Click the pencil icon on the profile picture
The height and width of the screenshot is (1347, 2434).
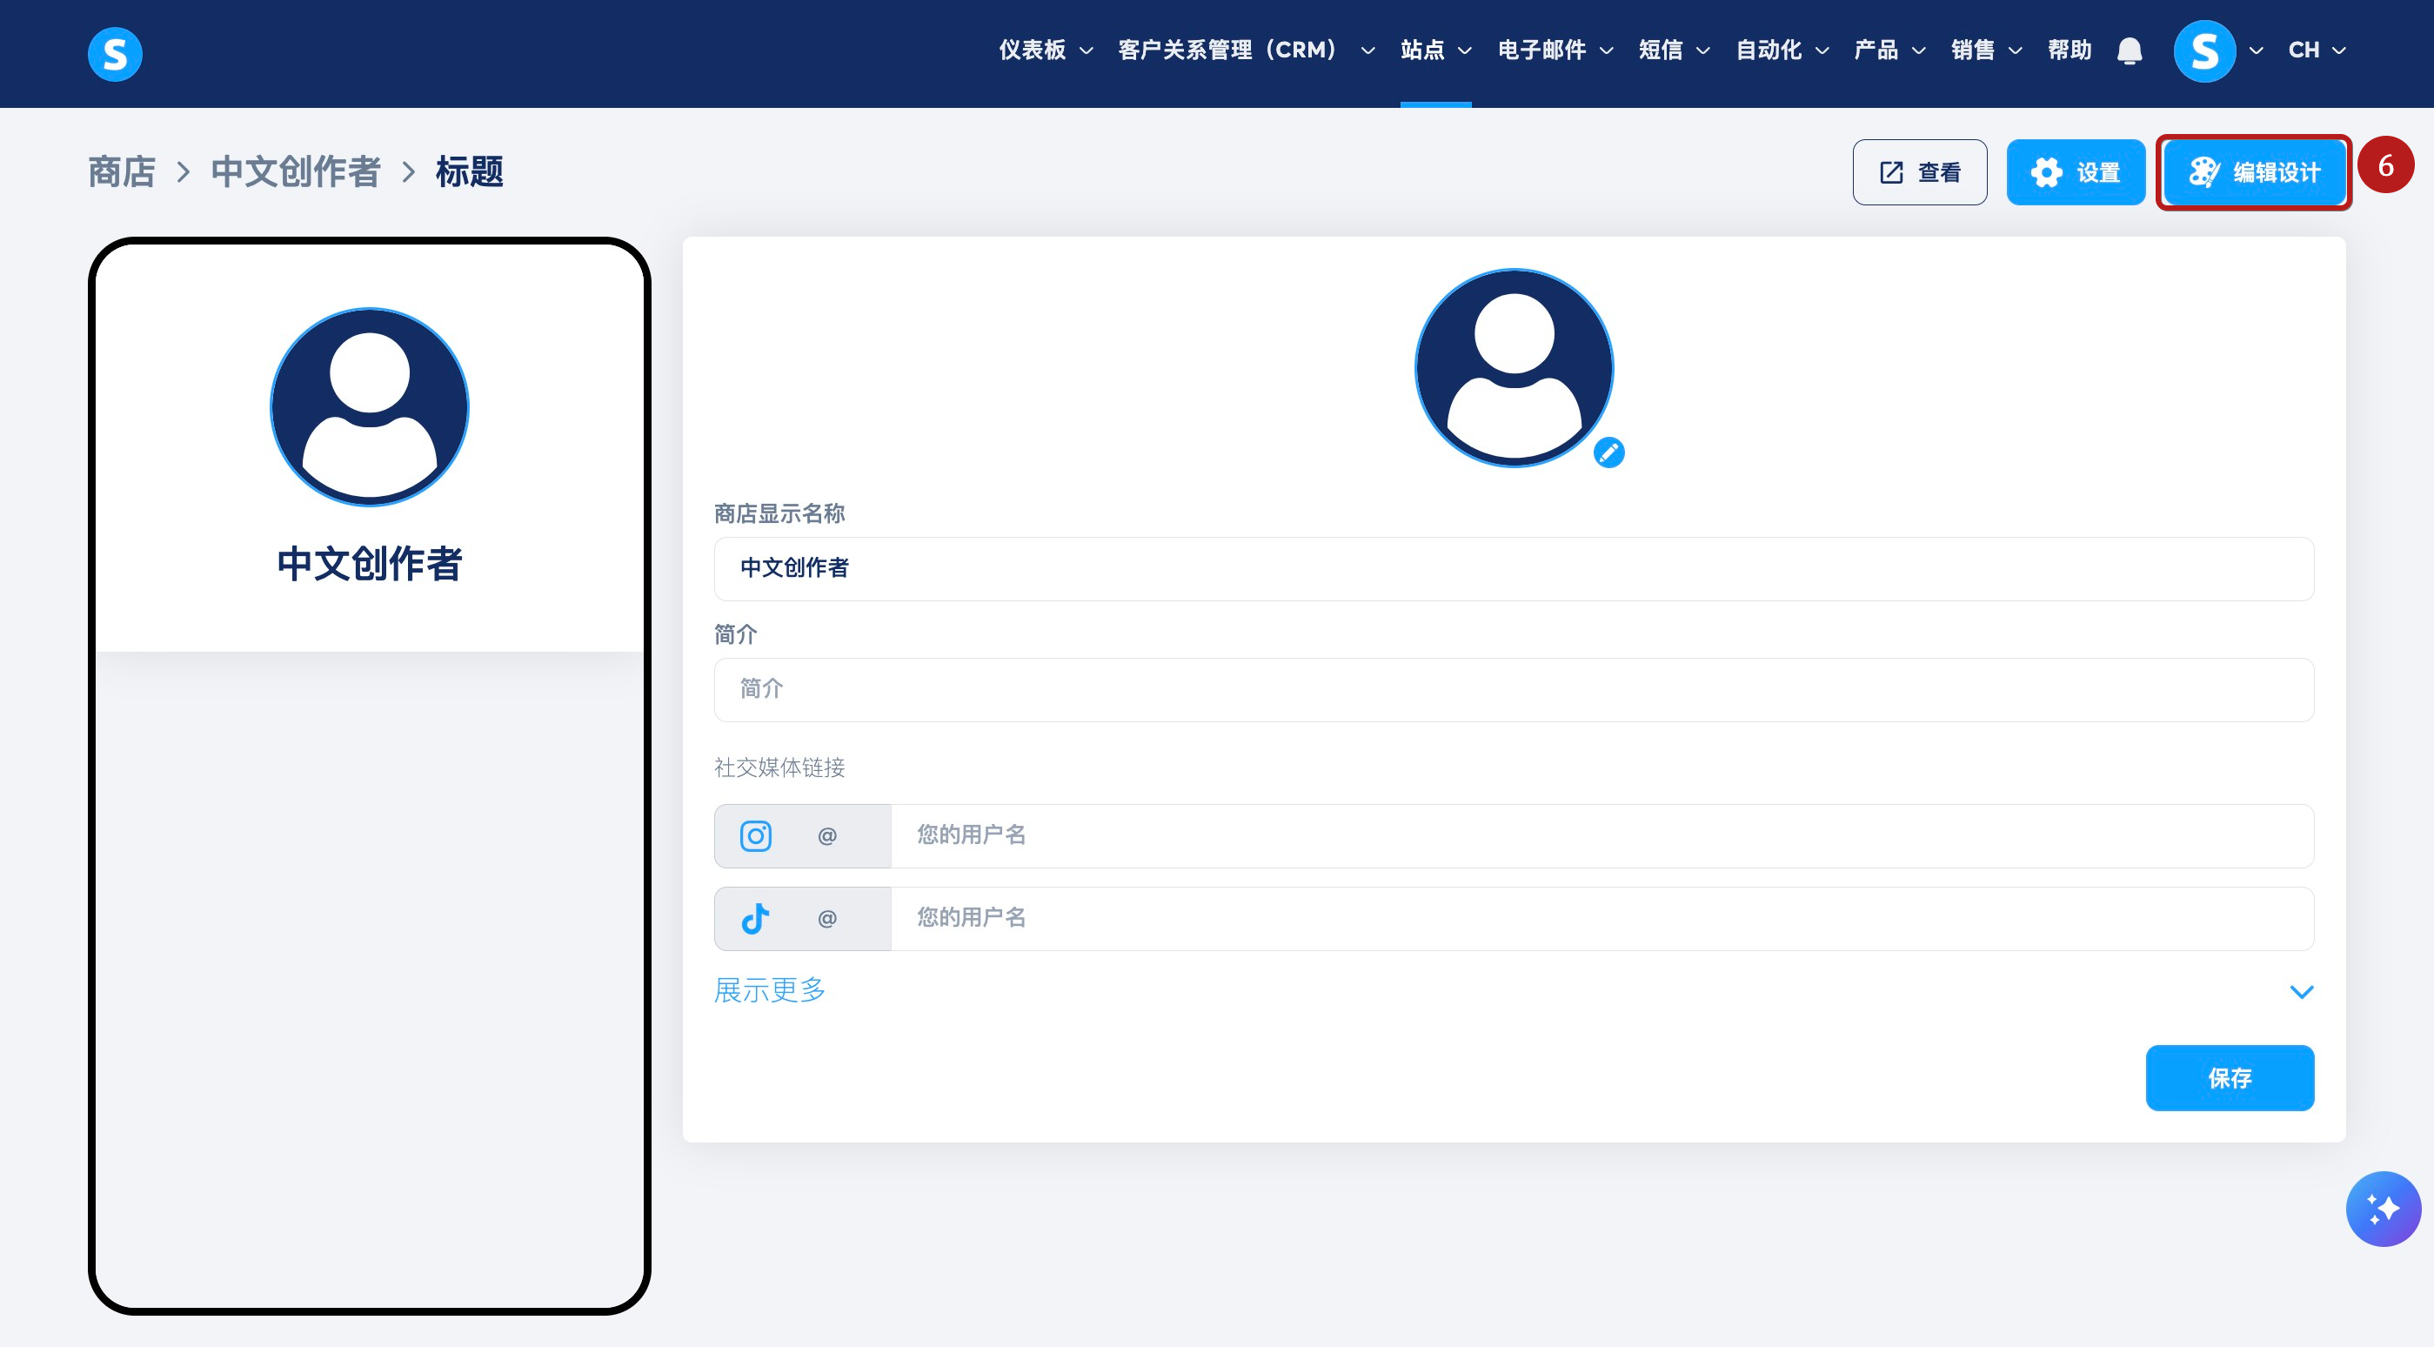click(x=1608, y=452)
